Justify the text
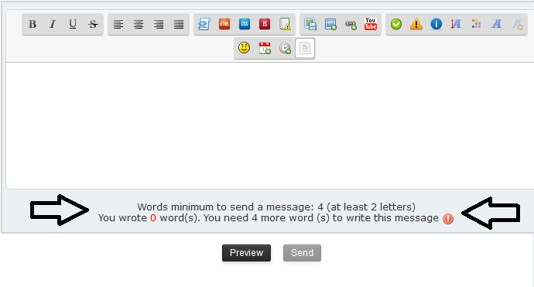The height and width of the screenshot is (287, 534). click(x=179, y=24)
